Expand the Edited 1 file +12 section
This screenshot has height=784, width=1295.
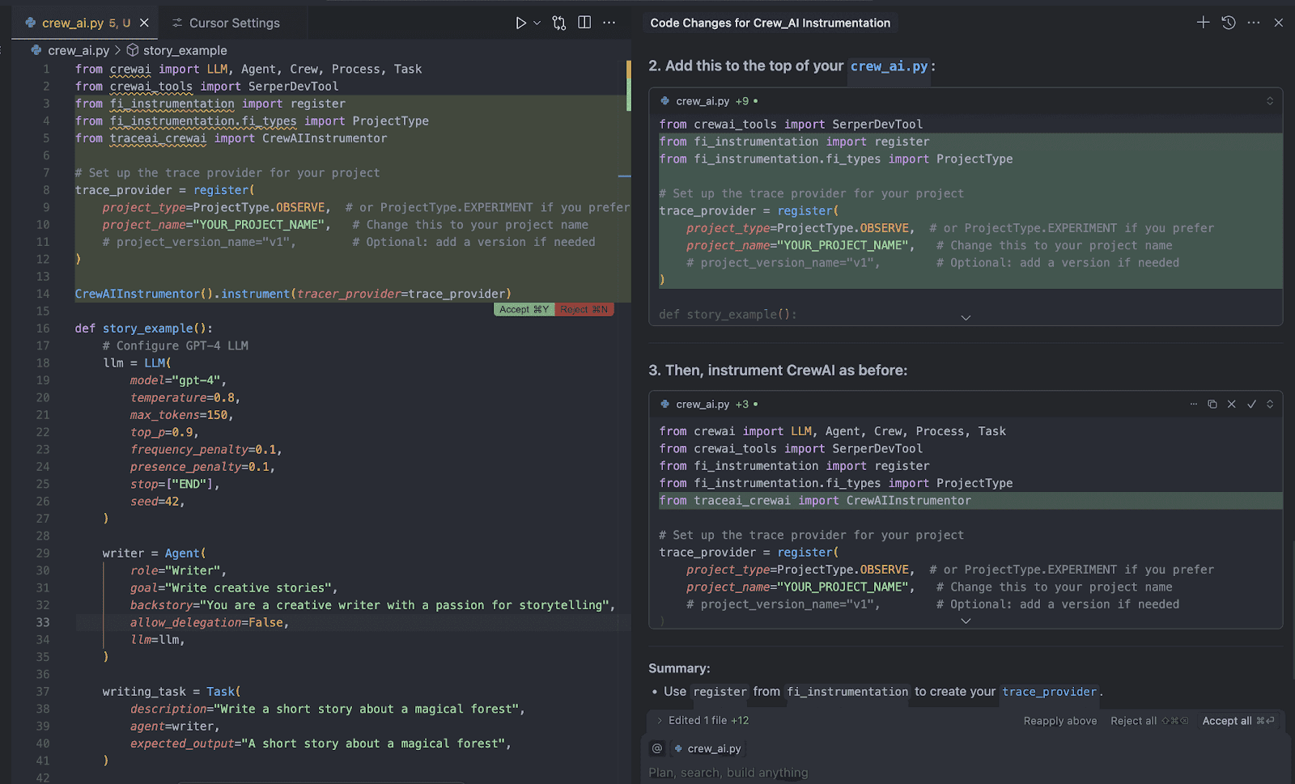point(703,720)
